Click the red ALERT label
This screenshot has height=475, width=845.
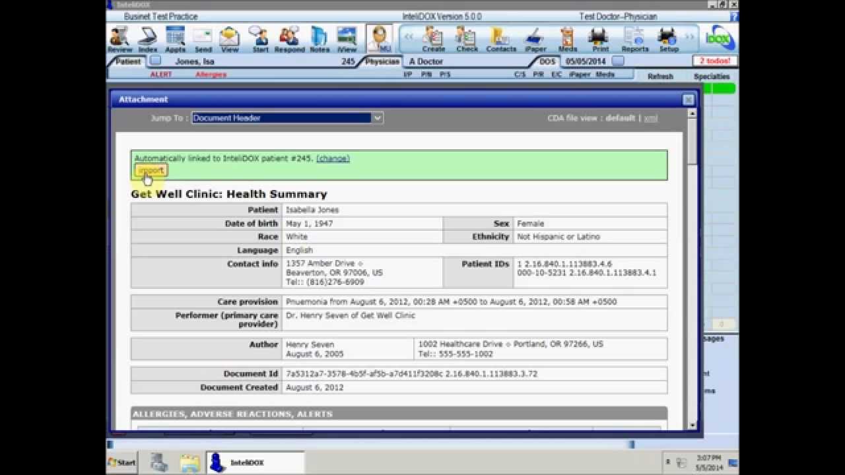coord(161,75)
